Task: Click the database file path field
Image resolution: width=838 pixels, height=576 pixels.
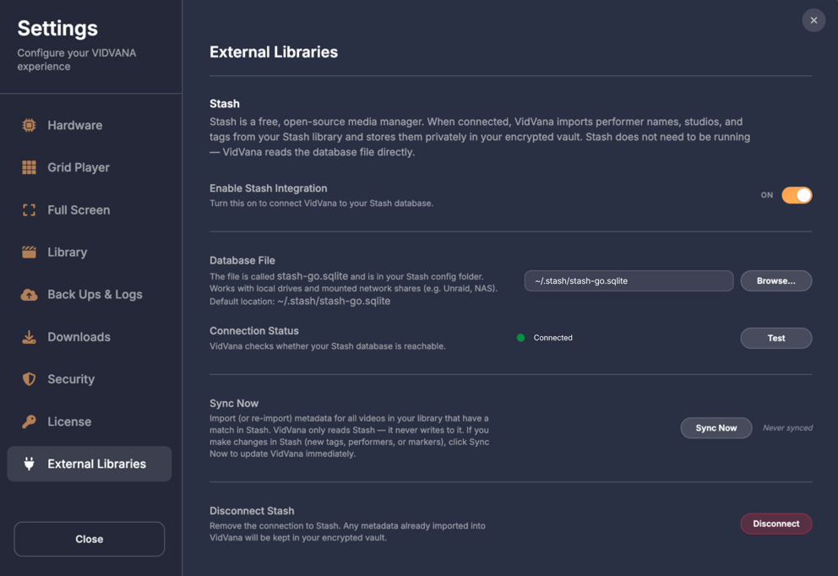Action: 628,280
